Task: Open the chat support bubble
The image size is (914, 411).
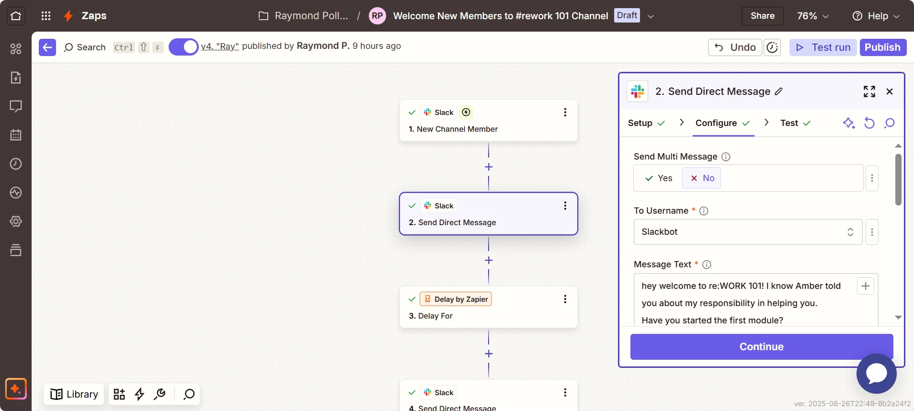Action: coord(877,374)
